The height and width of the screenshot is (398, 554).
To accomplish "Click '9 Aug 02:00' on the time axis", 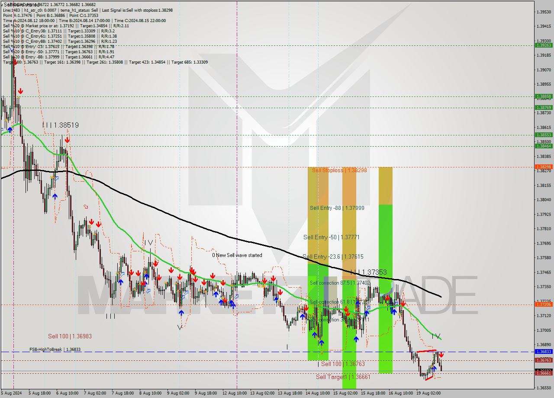I will coord(178,393).
